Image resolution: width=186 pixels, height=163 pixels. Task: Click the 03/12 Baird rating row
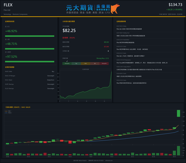[30, 80]
